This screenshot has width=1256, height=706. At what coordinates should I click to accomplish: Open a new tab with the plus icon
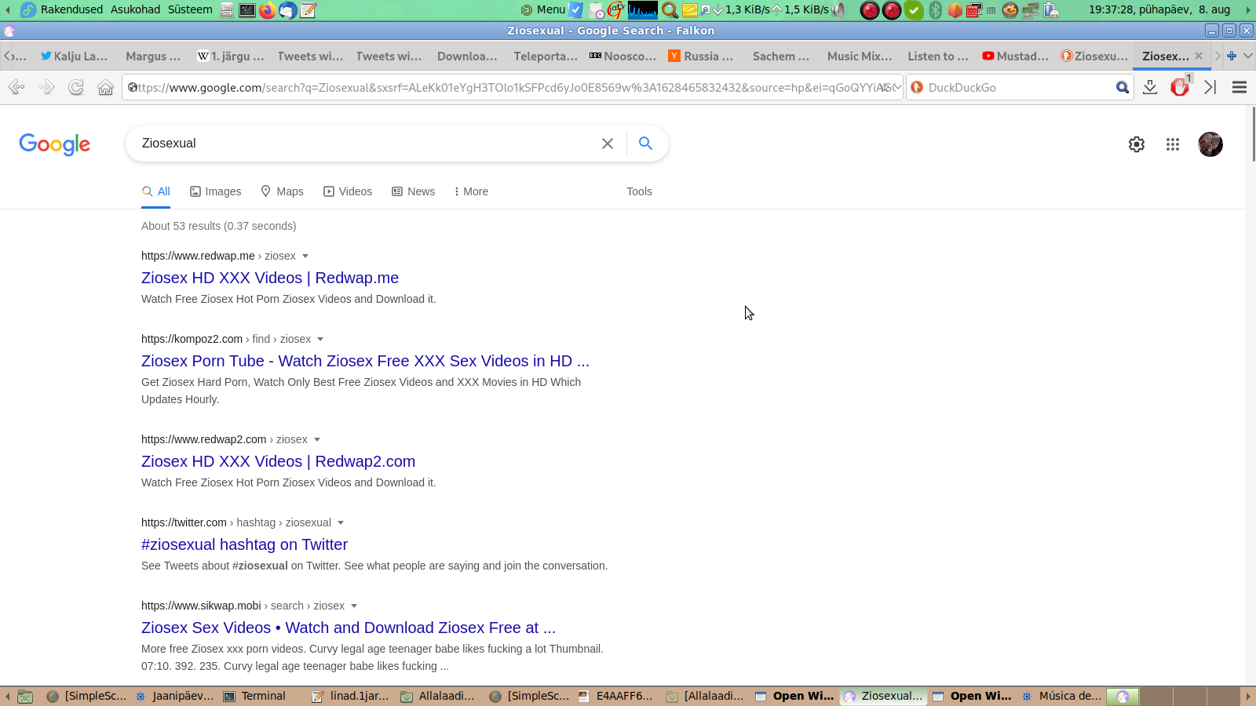pyautogui.click(x=1232, y=56)
